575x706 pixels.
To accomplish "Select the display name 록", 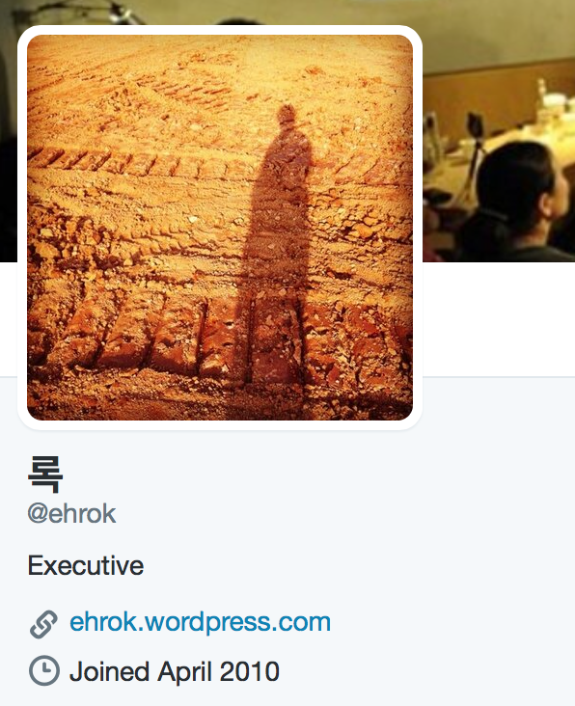I will tap(45, 474).
